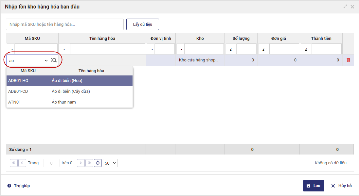Focus the SKU or product name search box
The height and width of the screenshot is (196, 359).
coord(65,24)
